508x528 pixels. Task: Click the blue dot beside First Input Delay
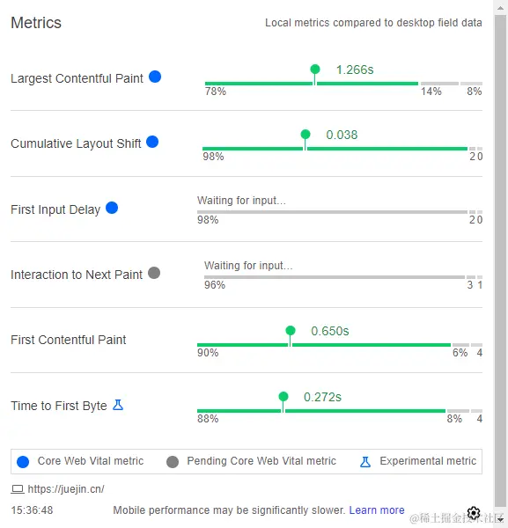coord(112,208)
